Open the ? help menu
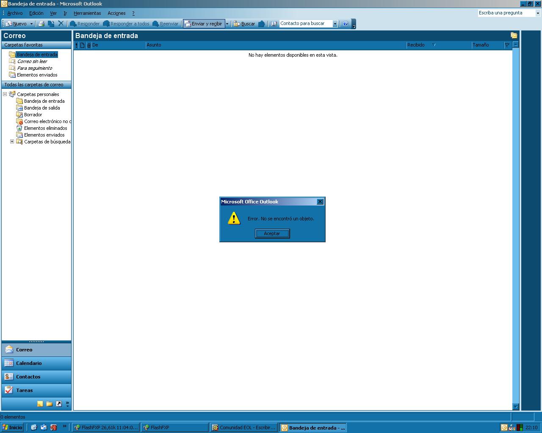Viewport: 542px width, 433px height. (133, 13)
